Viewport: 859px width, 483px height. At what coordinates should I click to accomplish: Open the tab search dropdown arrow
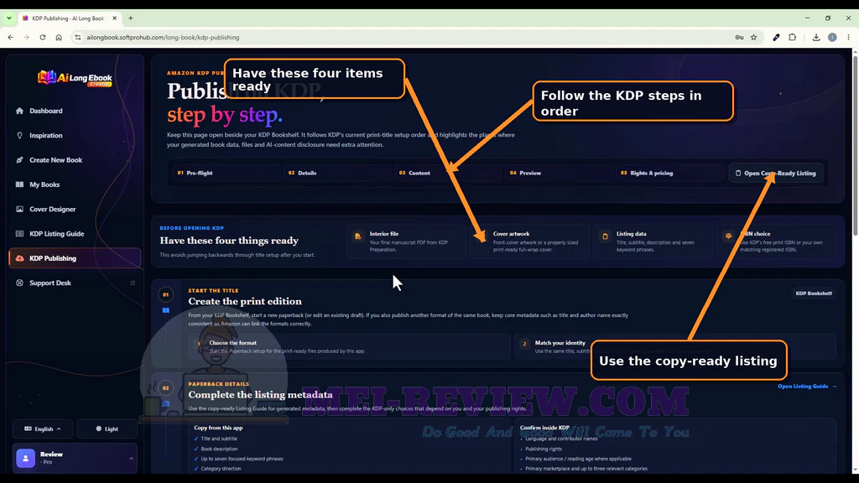click(8, 18)
